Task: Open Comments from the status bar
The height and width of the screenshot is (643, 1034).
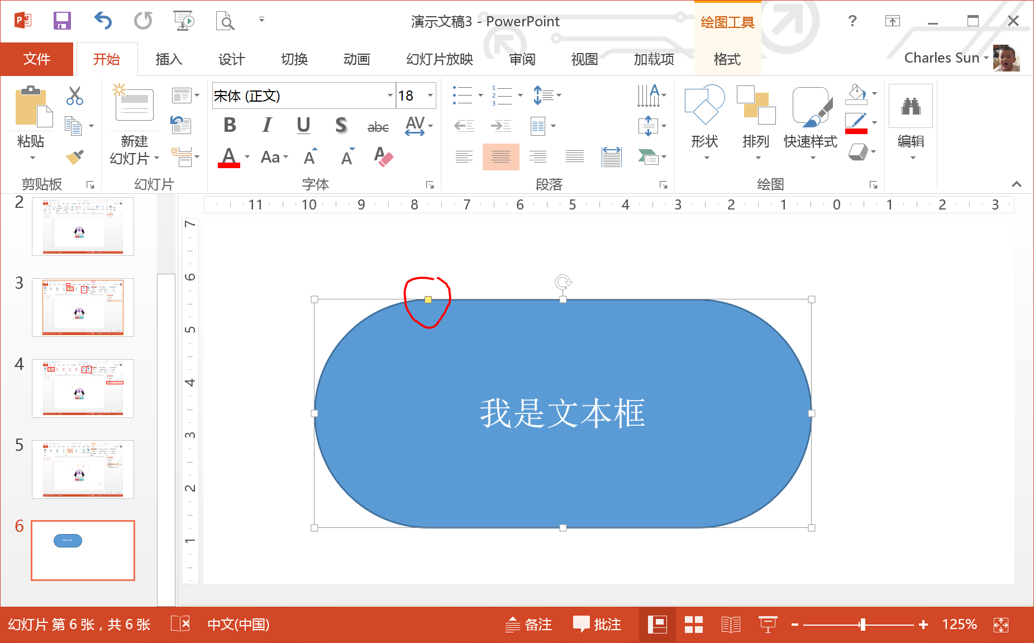Action: (597, 624)
